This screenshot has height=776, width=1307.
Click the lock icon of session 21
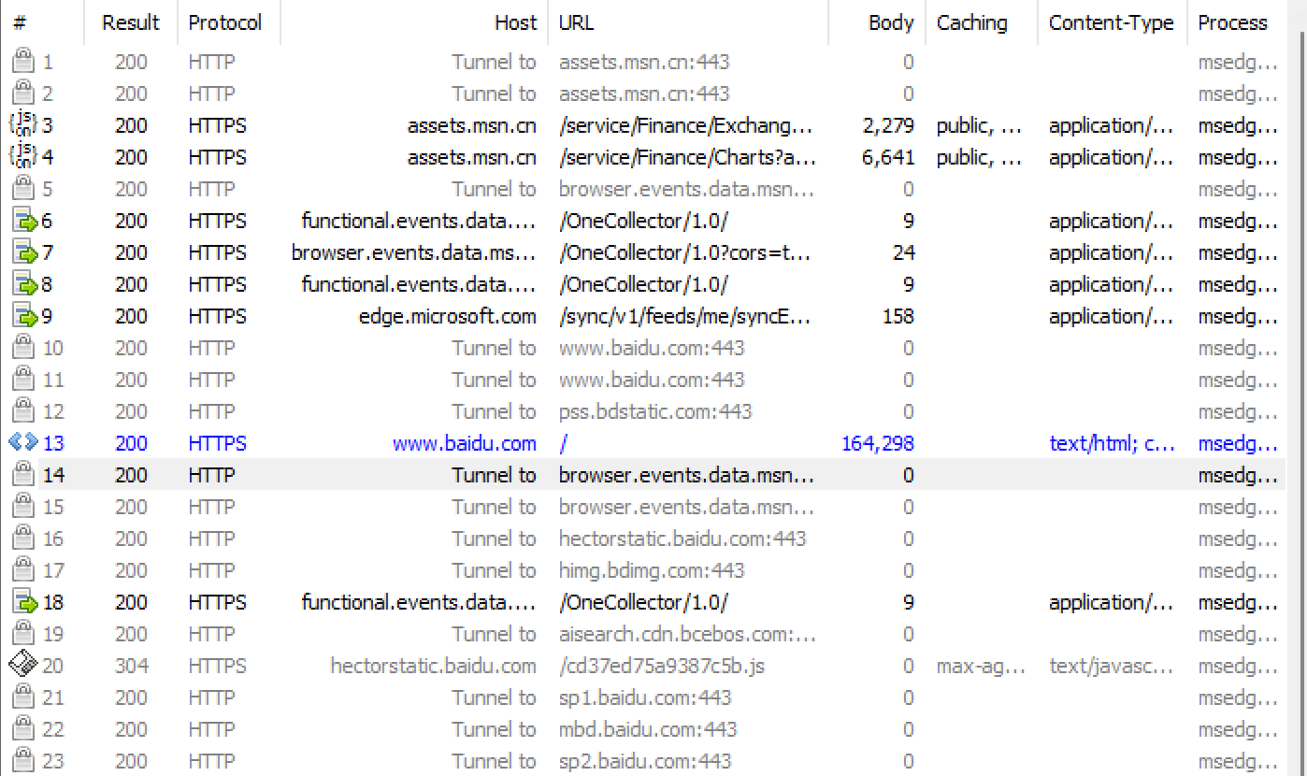click(x=22, y=698)
